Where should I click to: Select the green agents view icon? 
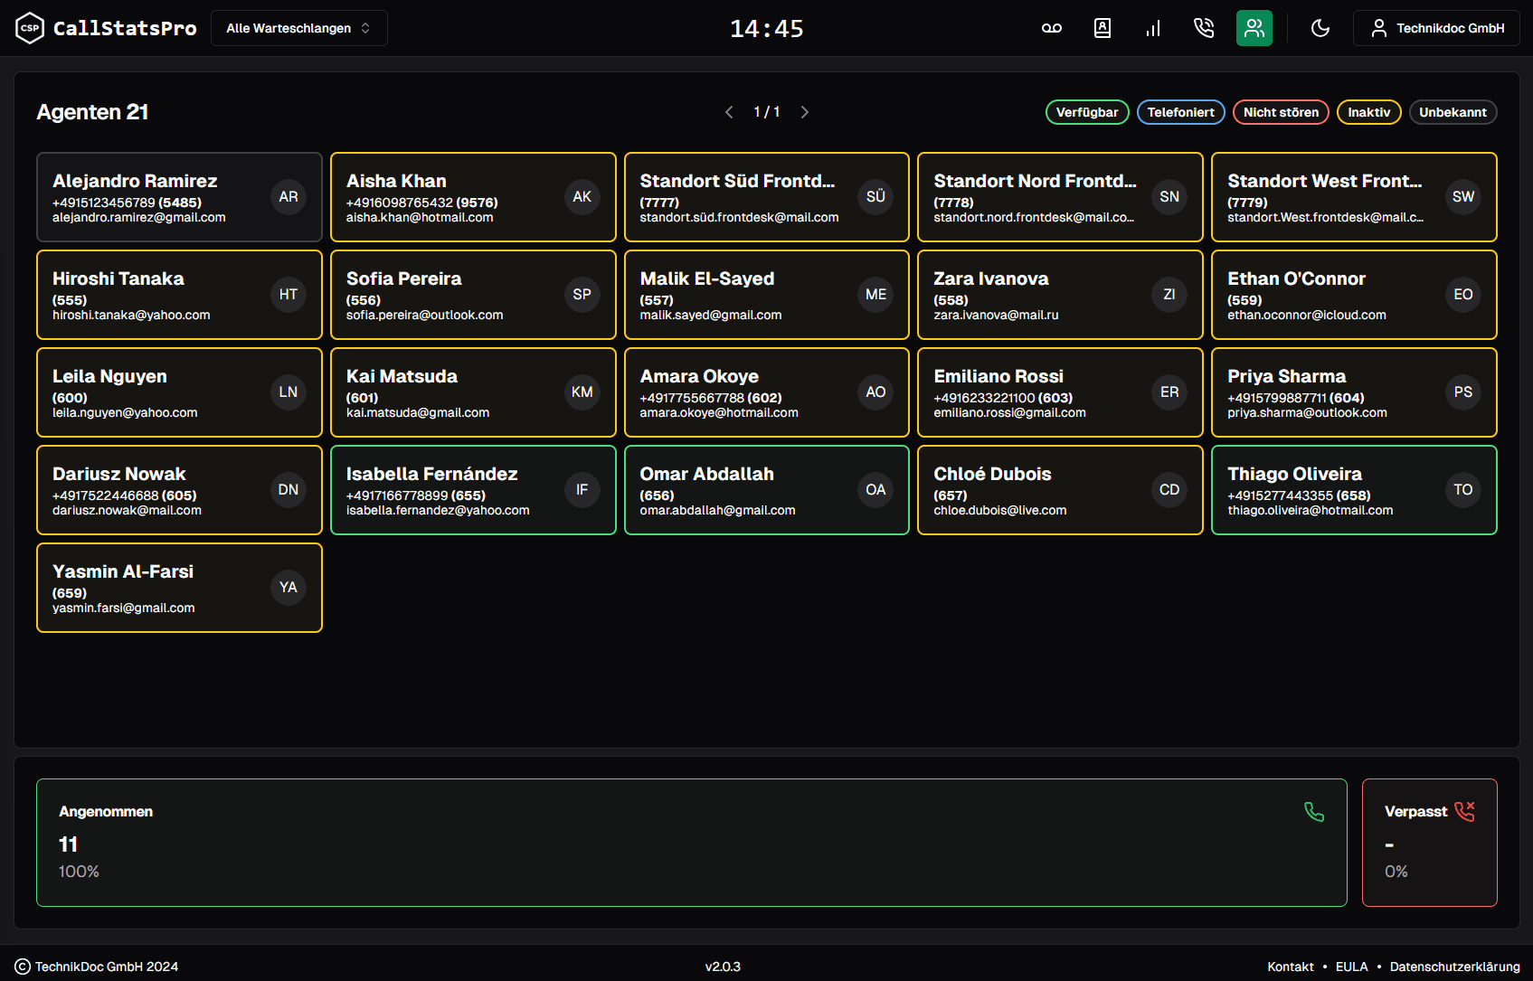pyautogui.click(x=1254, y=28)
